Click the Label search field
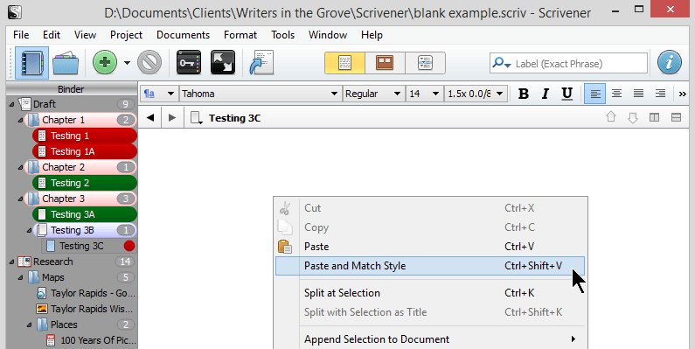 [569, 63]
